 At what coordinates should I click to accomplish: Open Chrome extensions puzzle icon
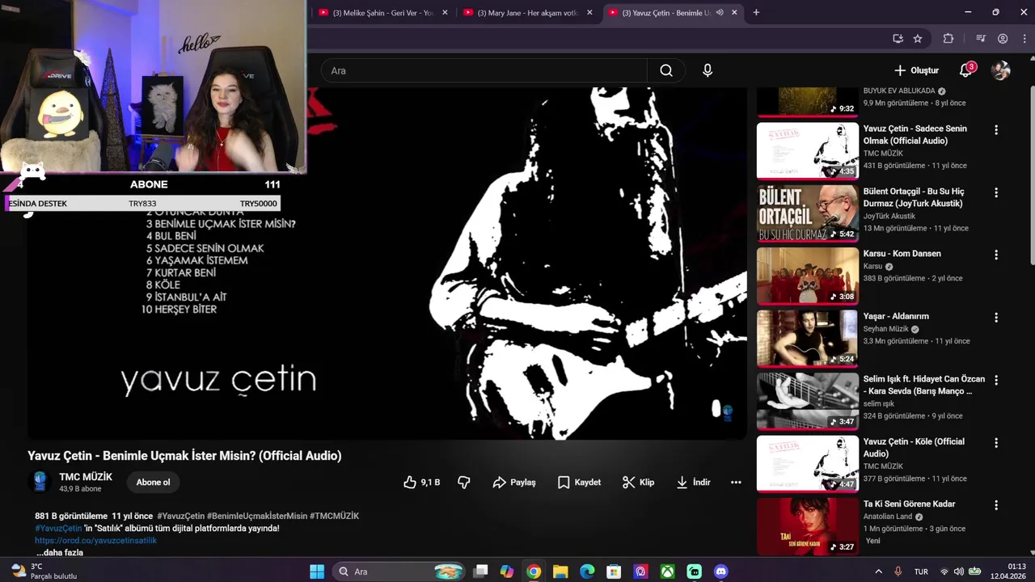tap(948, 39)
